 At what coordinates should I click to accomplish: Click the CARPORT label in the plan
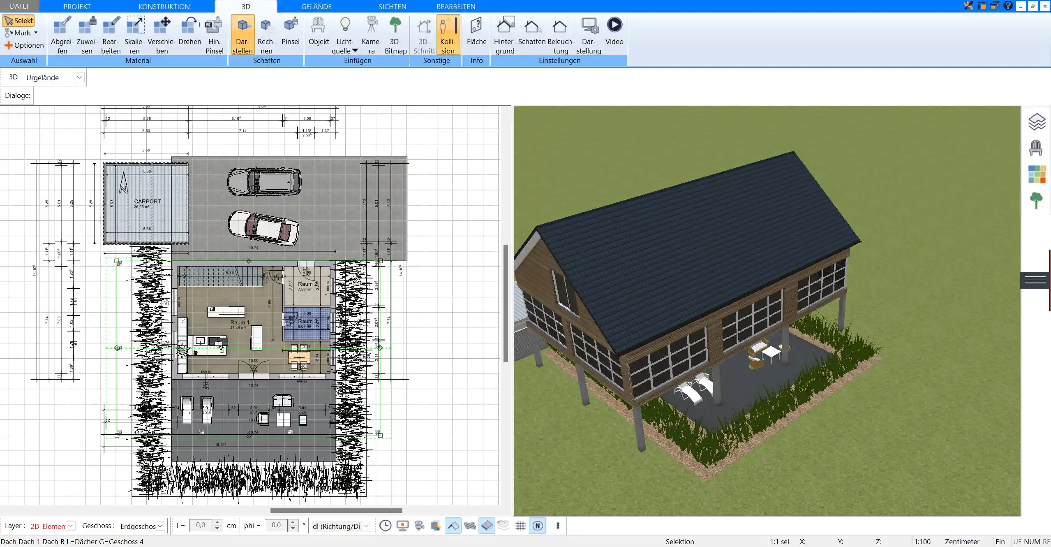pyautogui.click(x=147, y=201)
